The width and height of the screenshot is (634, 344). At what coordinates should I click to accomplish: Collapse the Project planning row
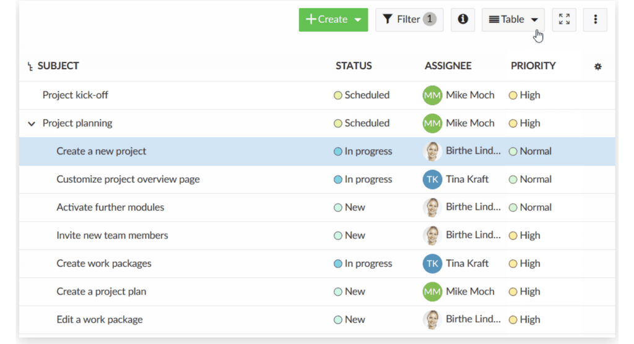(x=32, y=124)
